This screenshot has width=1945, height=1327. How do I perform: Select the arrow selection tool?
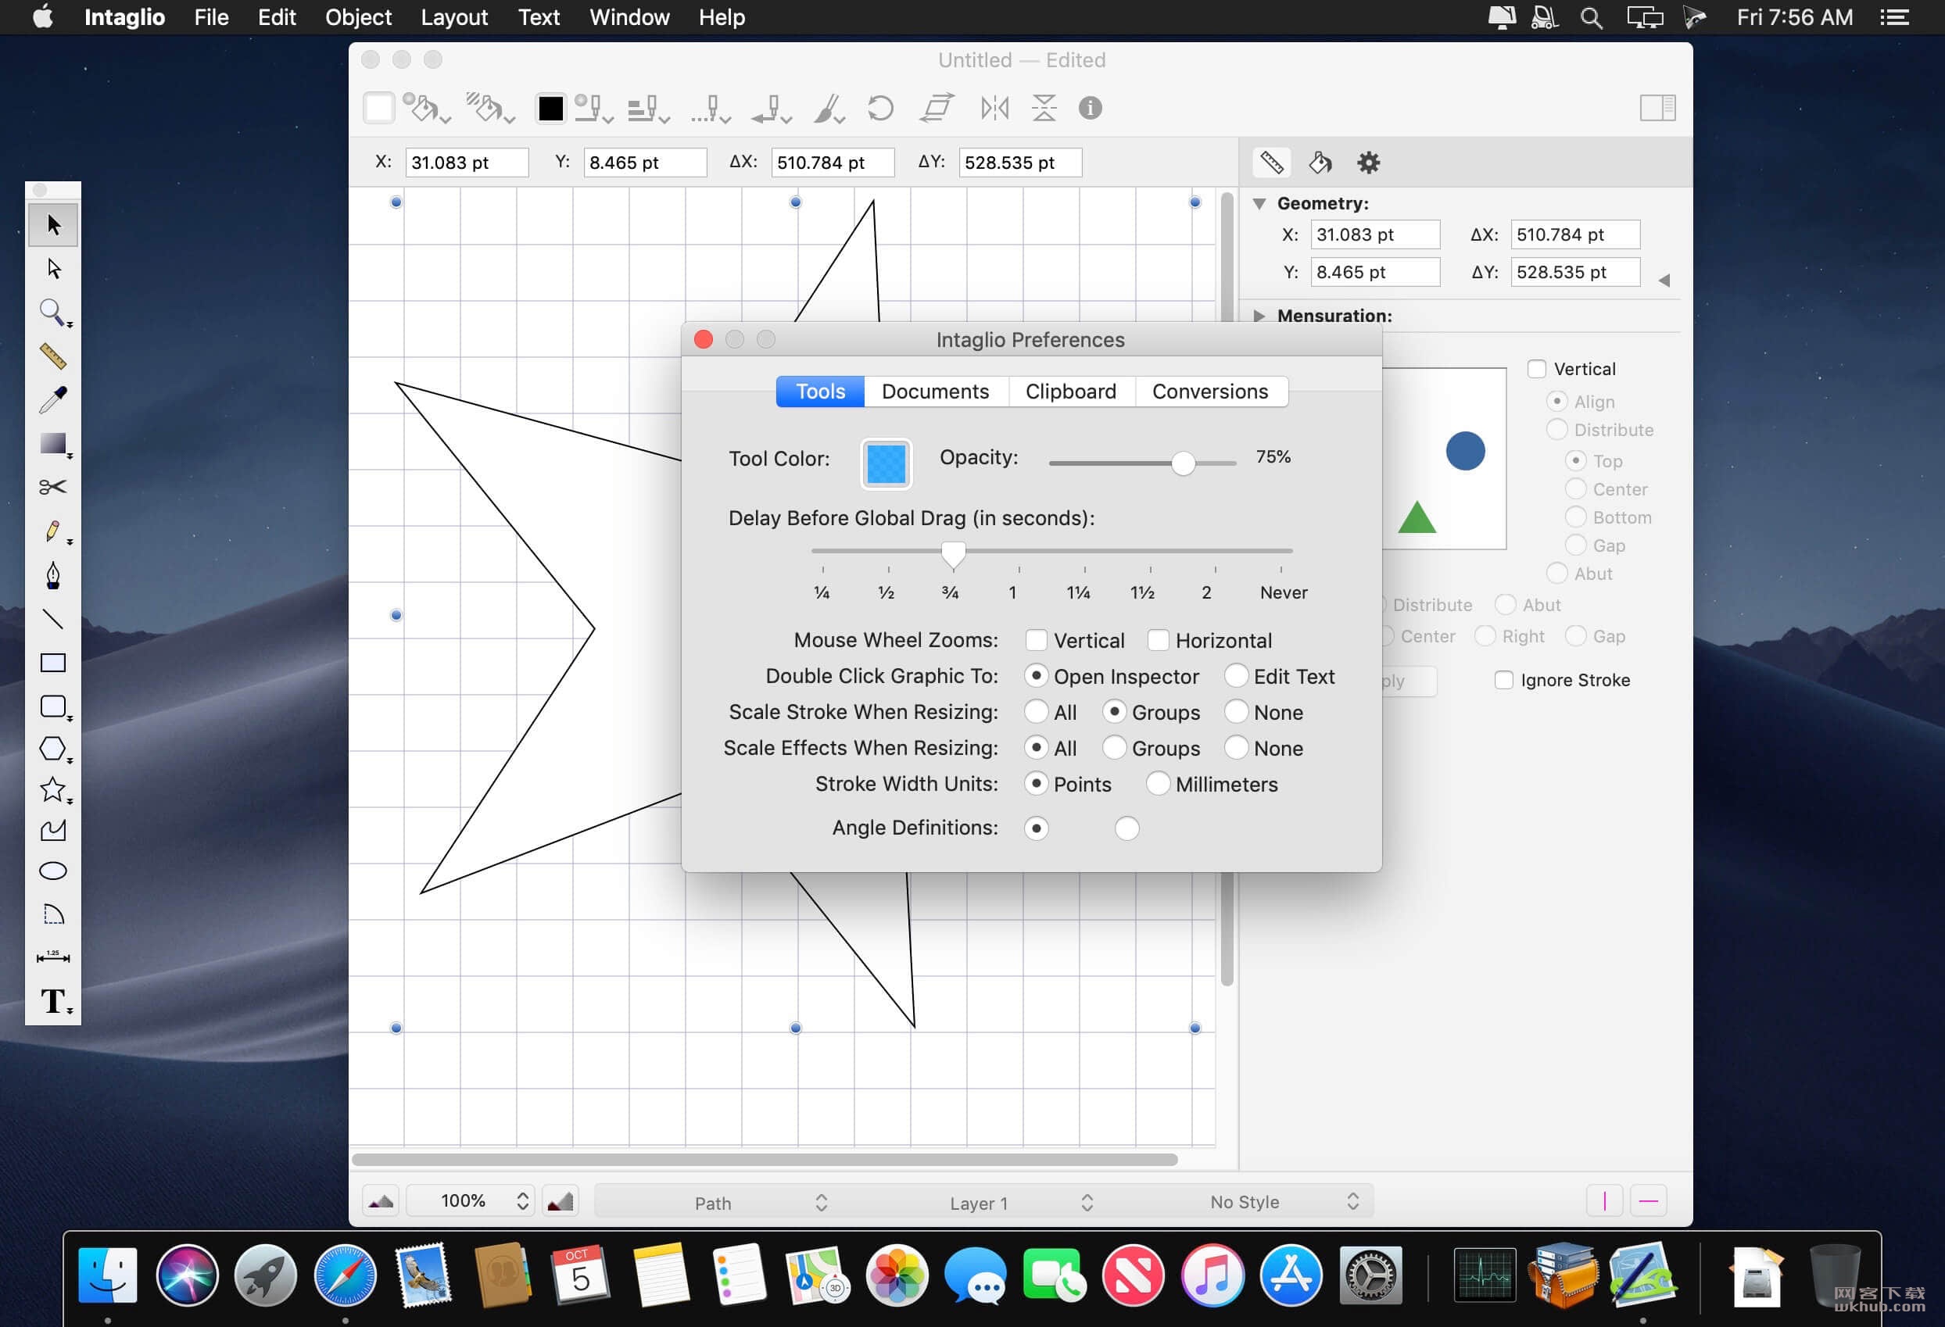[x=54, y=225]
